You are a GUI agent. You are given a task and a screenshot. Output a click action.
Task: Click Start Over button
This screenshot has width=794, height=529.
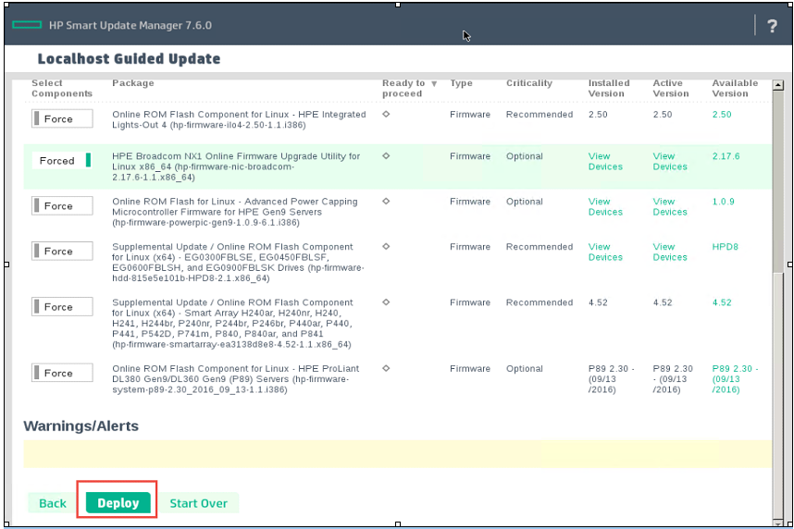click(198, 503)
